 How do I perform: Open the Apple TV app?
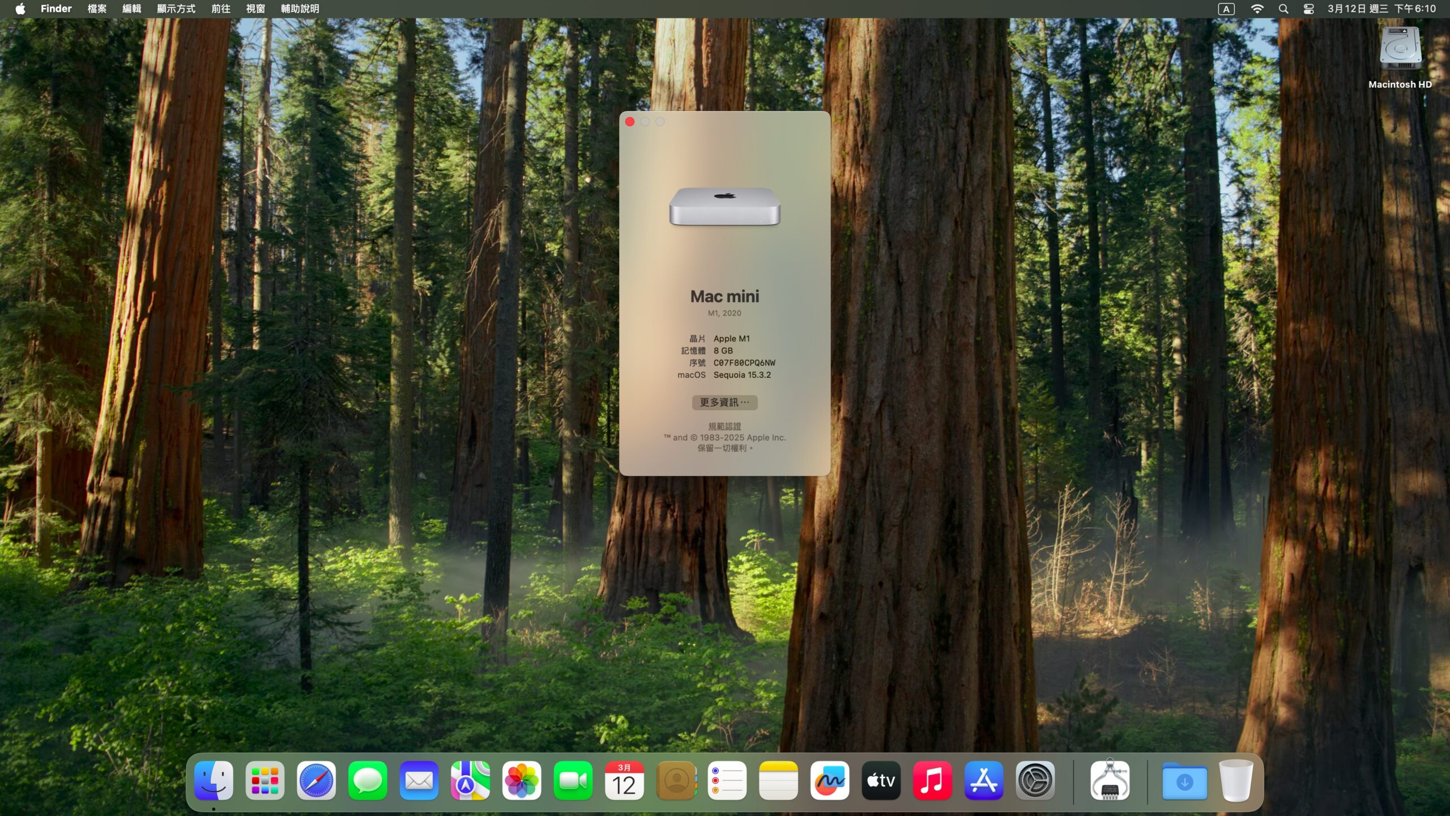coord(881,781)
